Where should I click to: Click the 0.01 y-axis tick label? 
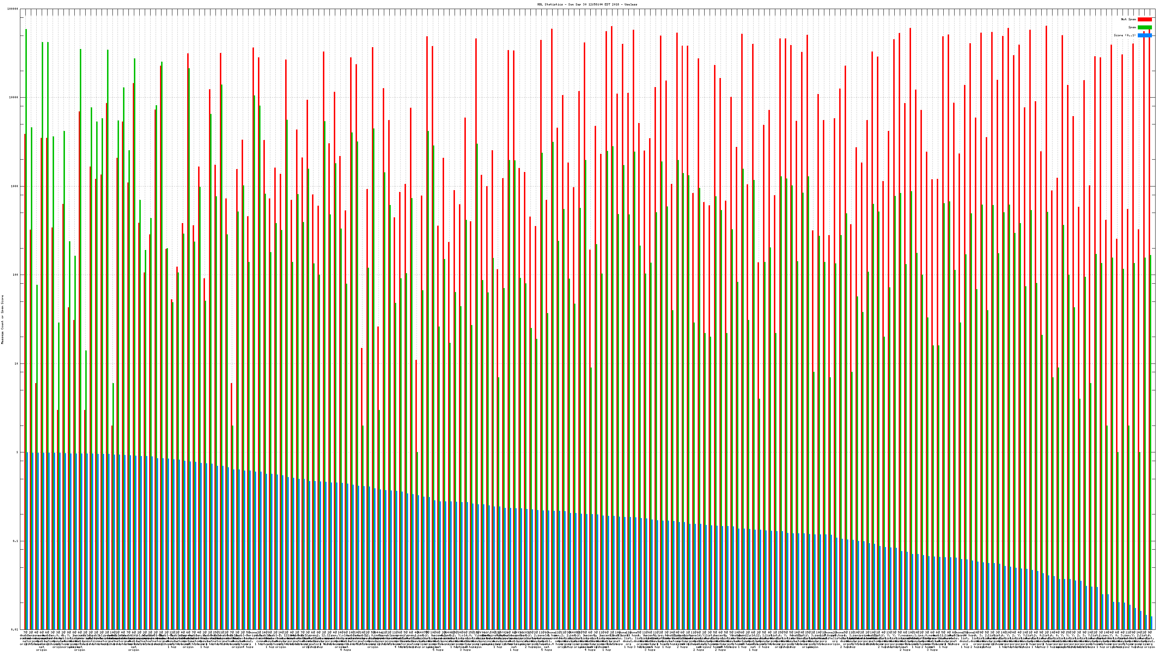coord(15,629)
